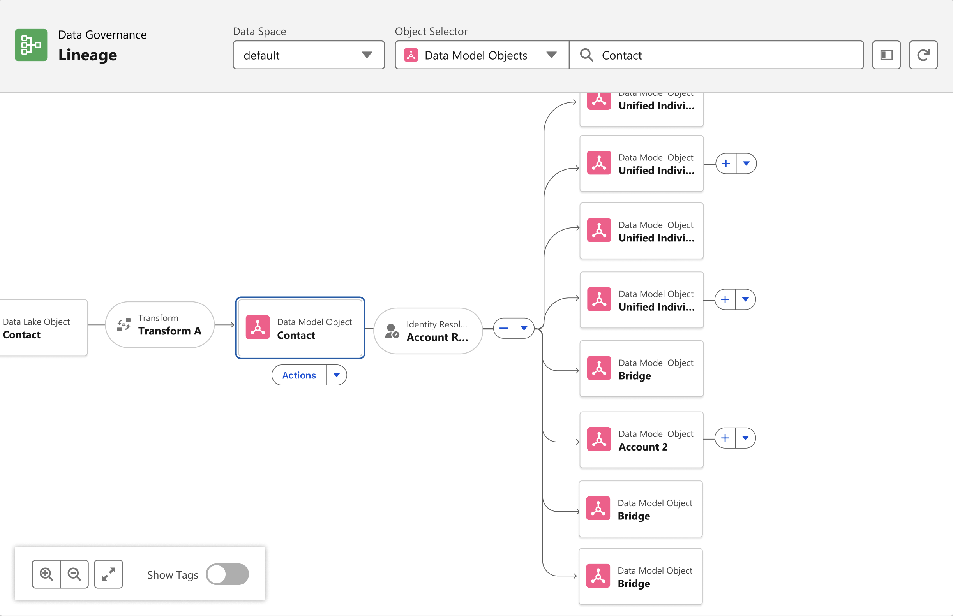Click the zoom in magnifier icon
The width and height of the screenshot is (953, 616).
click(46, 574)
